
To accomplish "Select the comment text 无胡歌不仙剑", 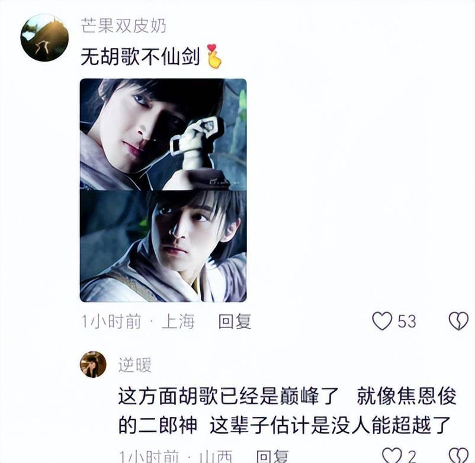I will (x=140, y=57).
